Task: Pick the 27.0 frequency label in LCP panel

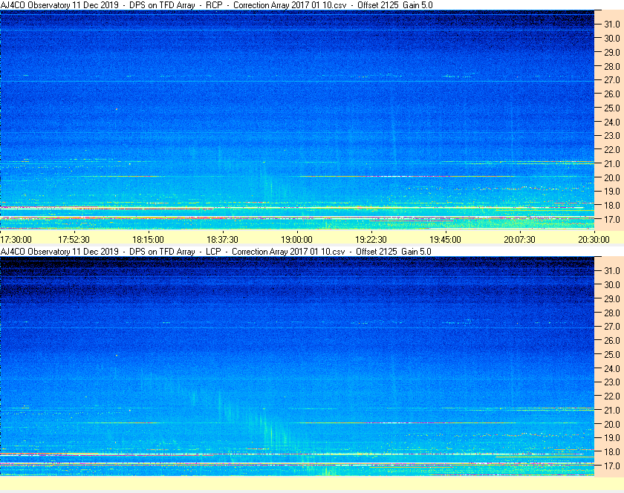Action: (612, 326)
